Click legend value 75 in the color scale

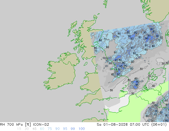click(50, 129)
